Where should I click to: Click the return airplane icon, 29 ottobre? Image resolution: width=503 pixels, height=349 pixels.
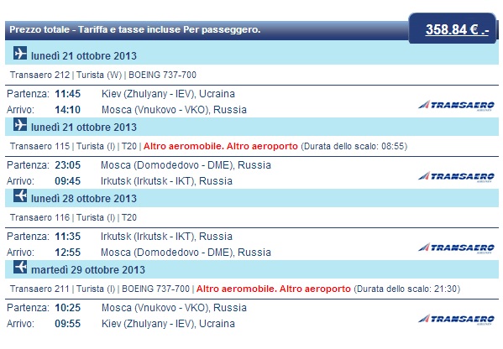[20, 267]
